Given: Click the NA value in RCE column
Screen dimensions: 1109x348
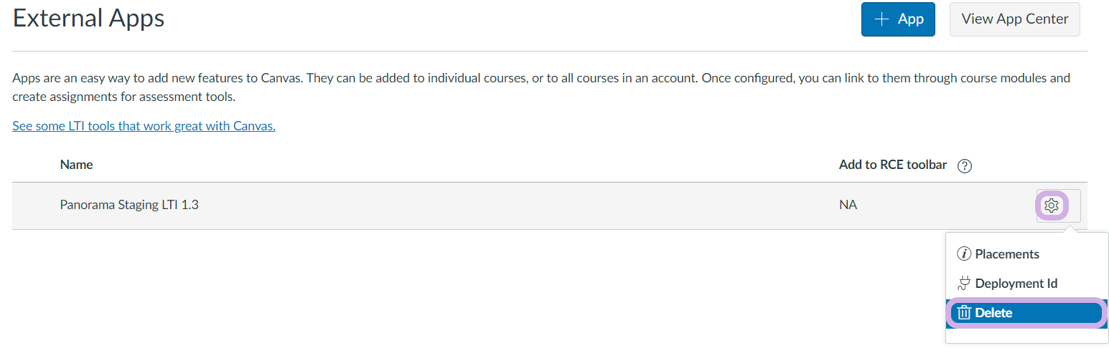Looking at the screenshot, I should 848,206.
